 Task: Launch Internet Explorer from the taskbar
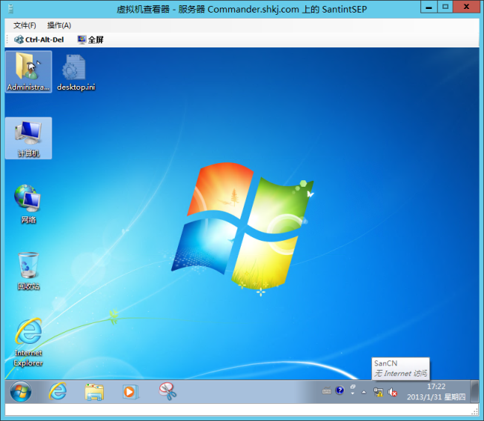click(x=58, y=391)
